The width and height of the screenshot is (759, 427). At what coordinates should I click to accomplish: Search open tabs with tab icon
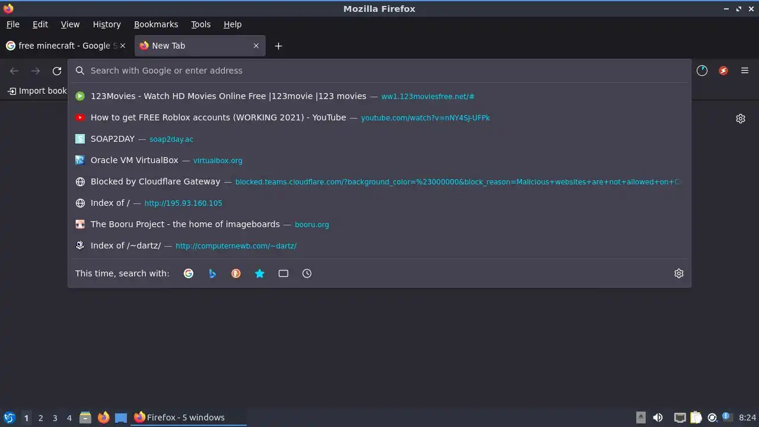pos(283,273)
